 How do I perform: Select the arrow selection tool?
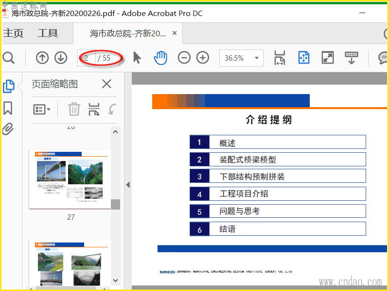pyautogui.click(x=137, y=58)
